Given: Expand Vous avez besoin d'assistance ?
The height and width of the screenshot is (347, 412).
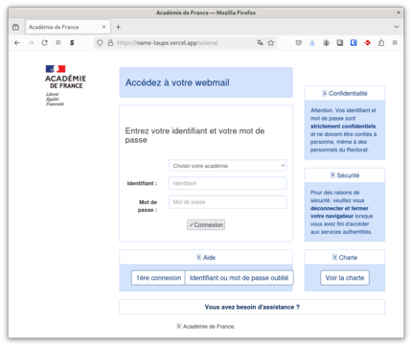Looking at the screenshot, I should point(252,307).
